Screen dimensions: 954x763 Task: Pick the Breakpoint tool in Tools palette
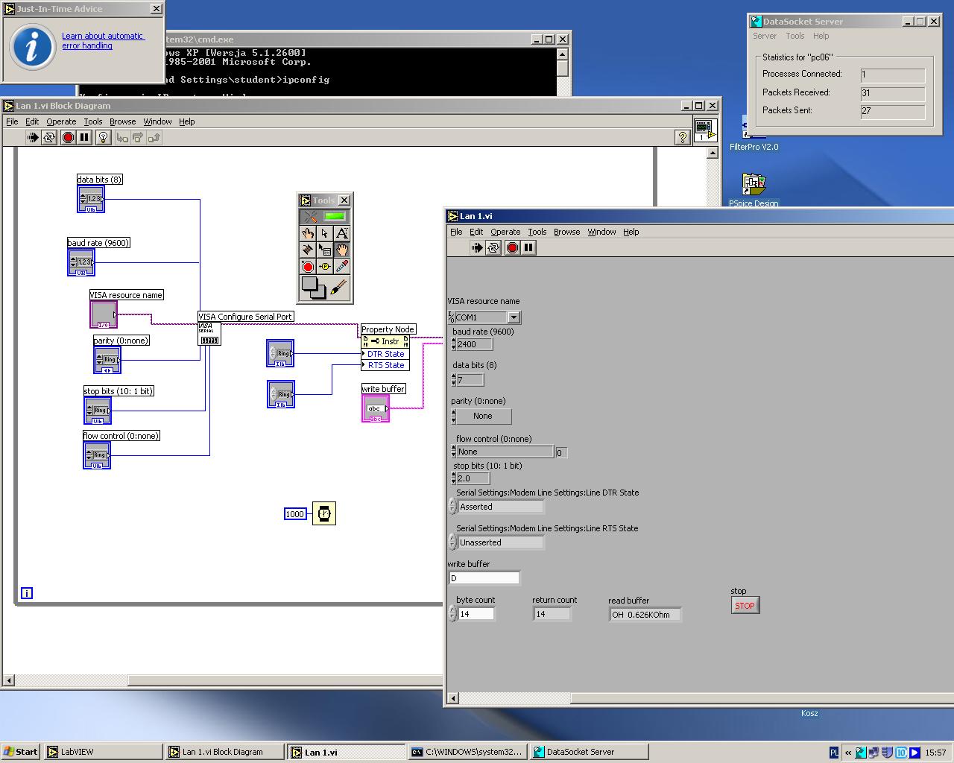pos(308,266)
